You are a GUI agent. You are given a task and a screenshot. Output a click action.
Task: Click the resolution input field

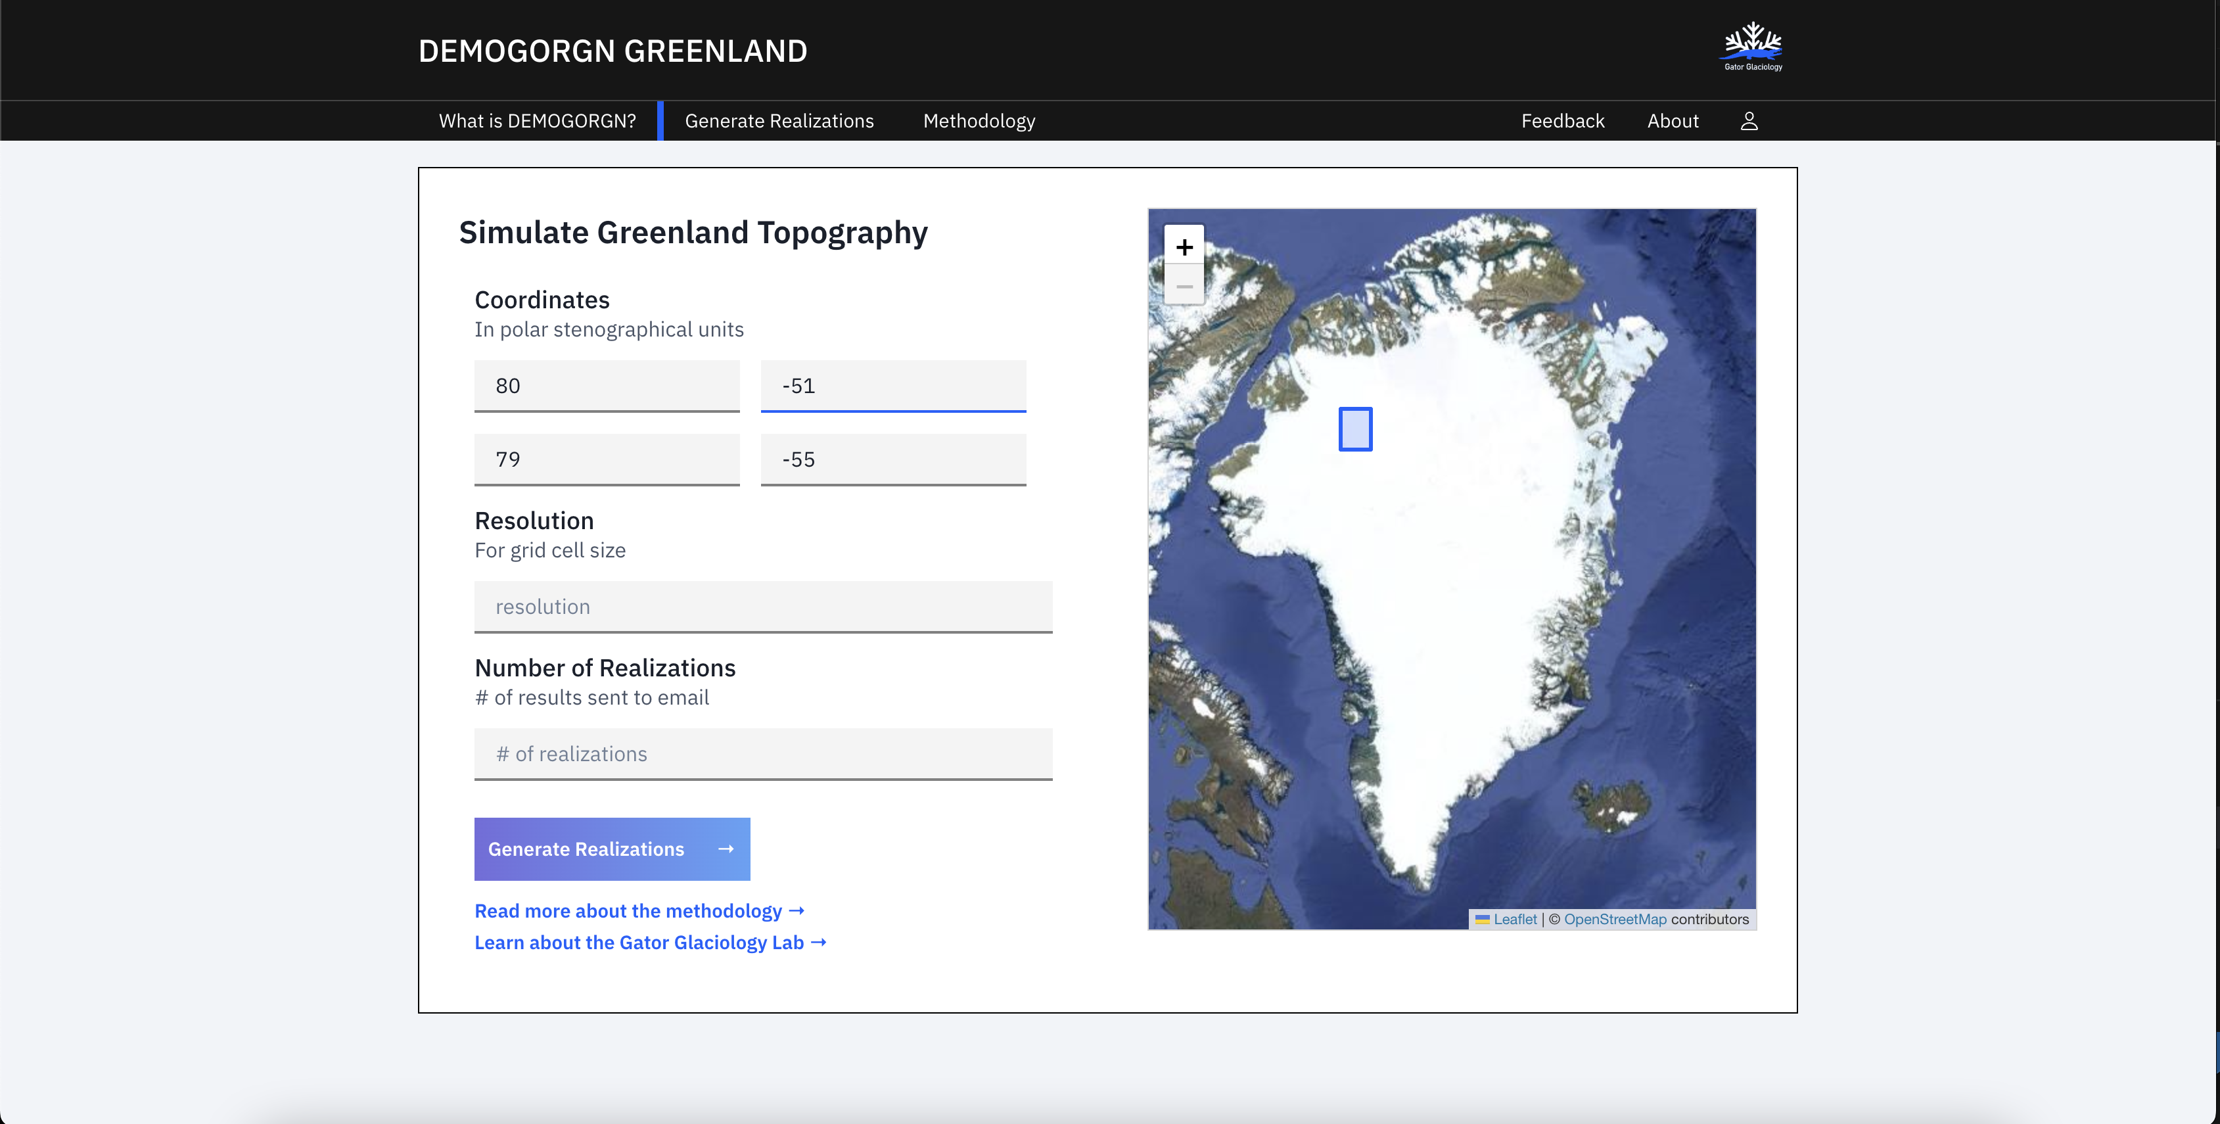pyautogui.click(x=763, y=607)
